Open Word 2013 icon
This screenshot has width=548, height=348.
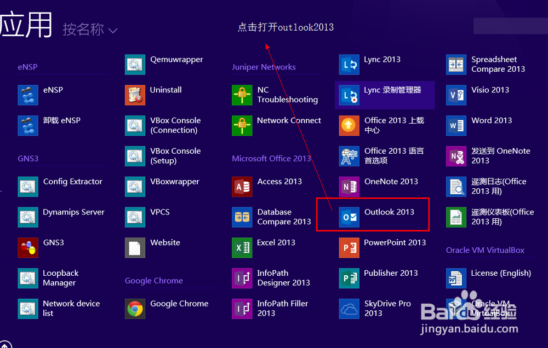point(456,126)
